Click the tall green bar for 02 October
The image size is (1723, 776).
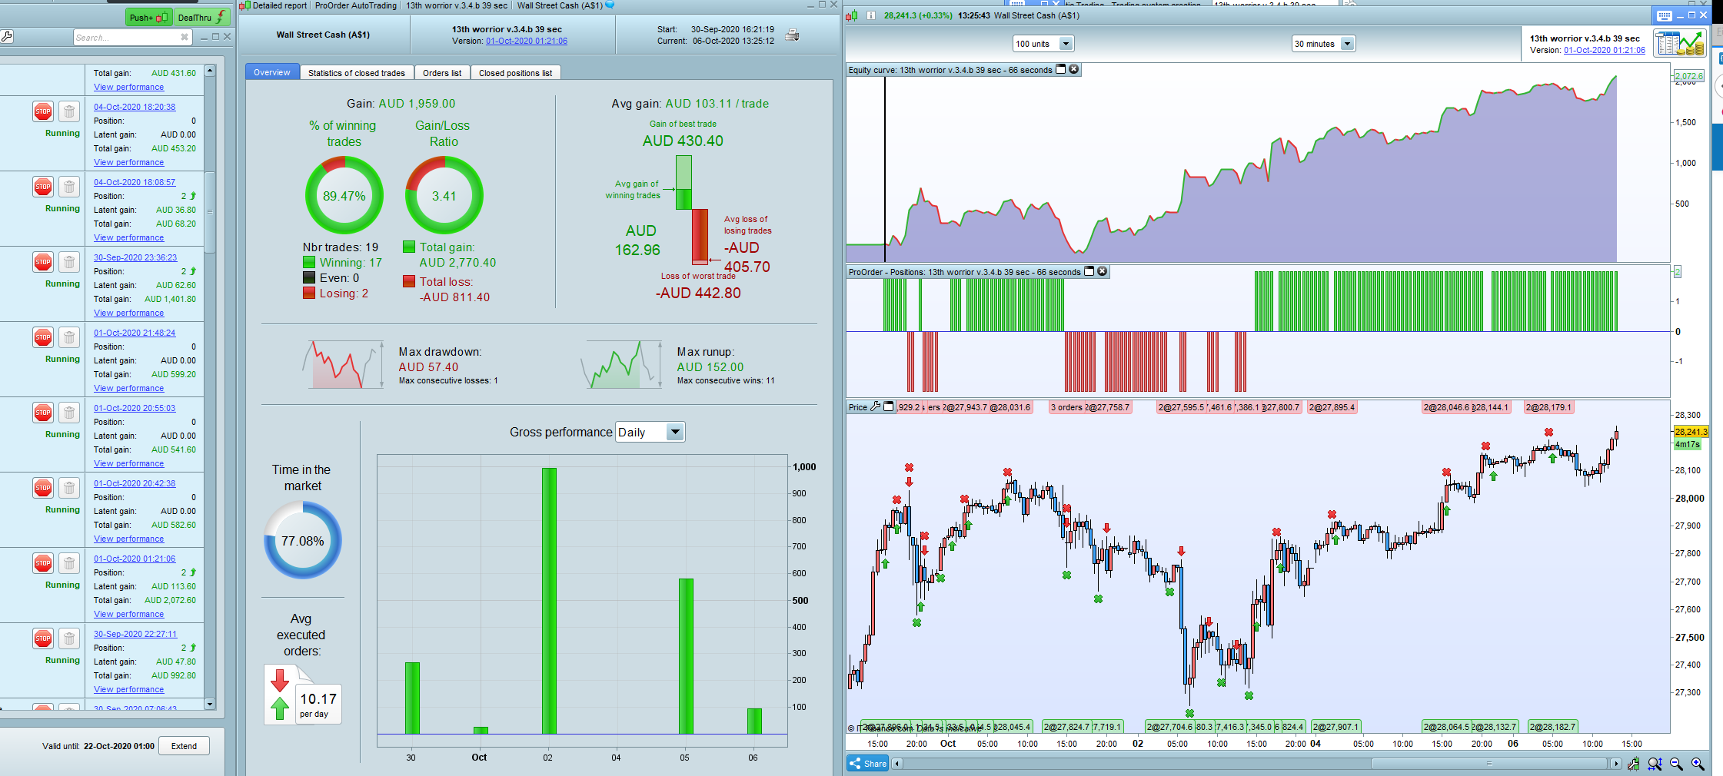click(549, 601)
